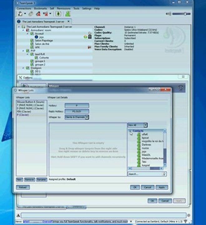Open the View All dropdown
Image resolution: width=206 pixels, height=225 pixels.
tap(137, 125)
